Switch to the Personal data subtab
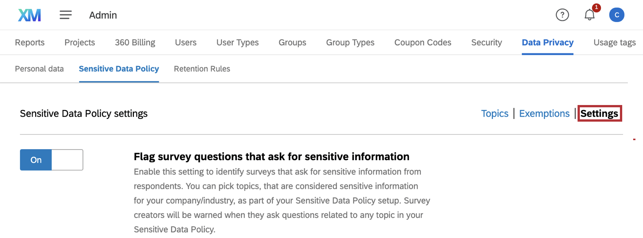 [39, 69]
